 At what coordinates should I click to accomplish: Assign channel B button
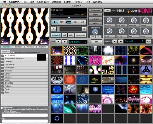[x=84, y=29]
